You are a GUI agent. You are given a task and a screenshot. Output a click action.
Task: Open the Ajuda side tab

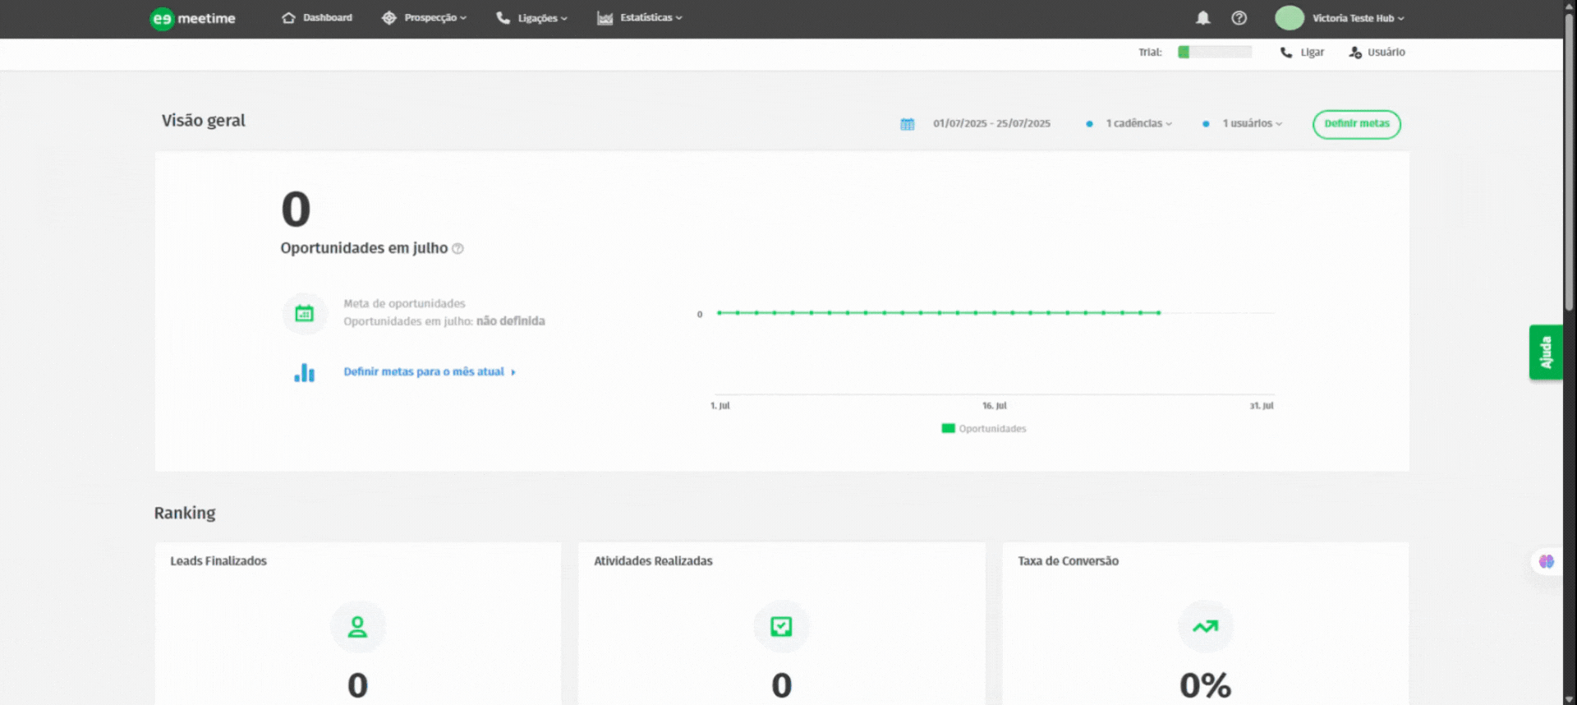(x=1546, y=352)
